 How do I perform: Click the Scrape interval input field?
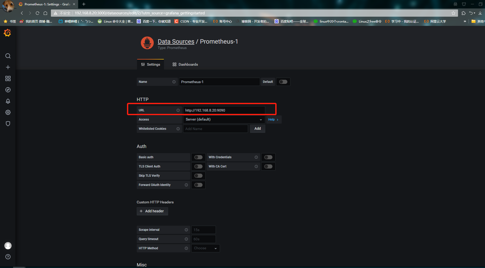tap(203, 230)
